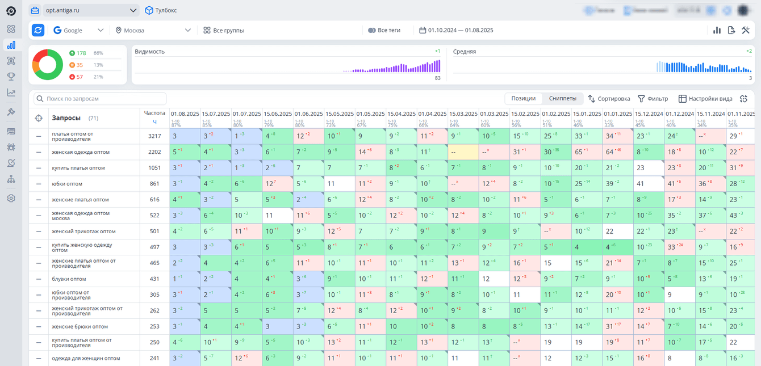761x366 pixels.
Task: Click the red-green donut chart summary
Action: tap(48, 65)
